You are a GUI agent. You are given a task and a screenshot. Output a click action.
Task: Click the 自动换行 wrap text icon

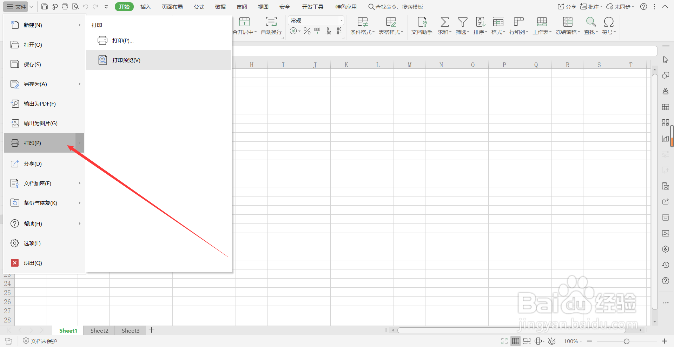[271, 22]
